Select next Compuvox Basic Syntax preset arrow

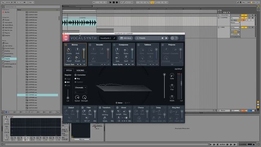tap(129, 65)
